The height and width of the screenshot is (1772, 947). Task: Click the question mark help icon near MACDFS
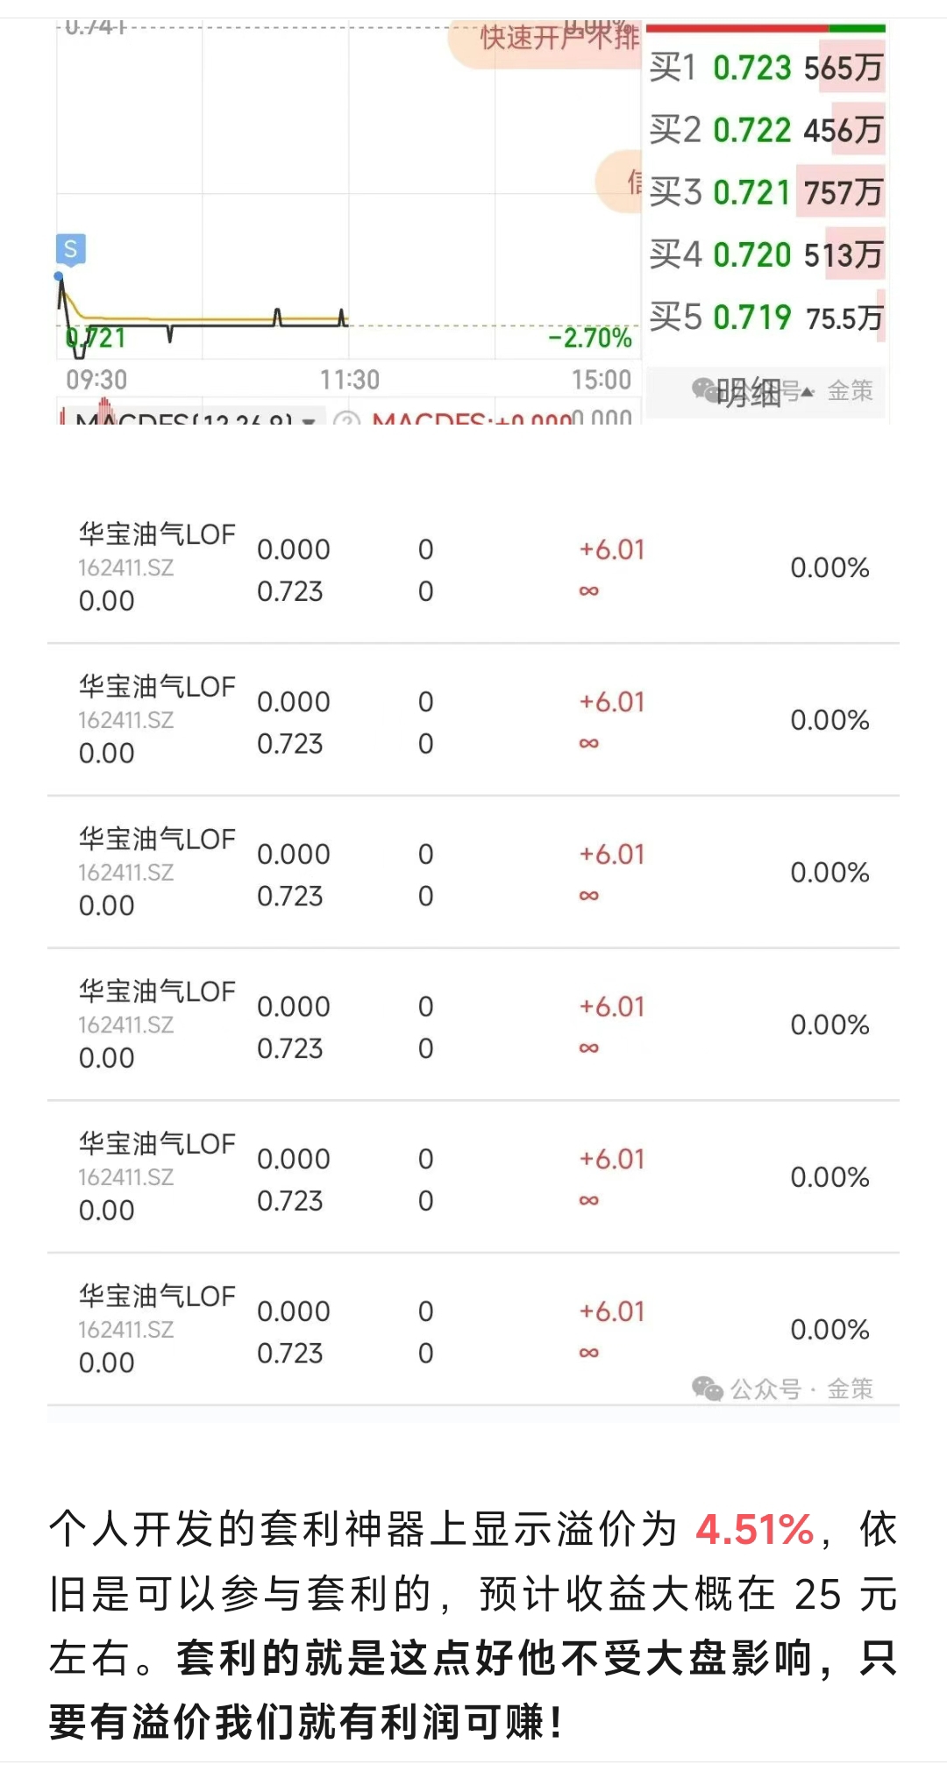point(347,420)
